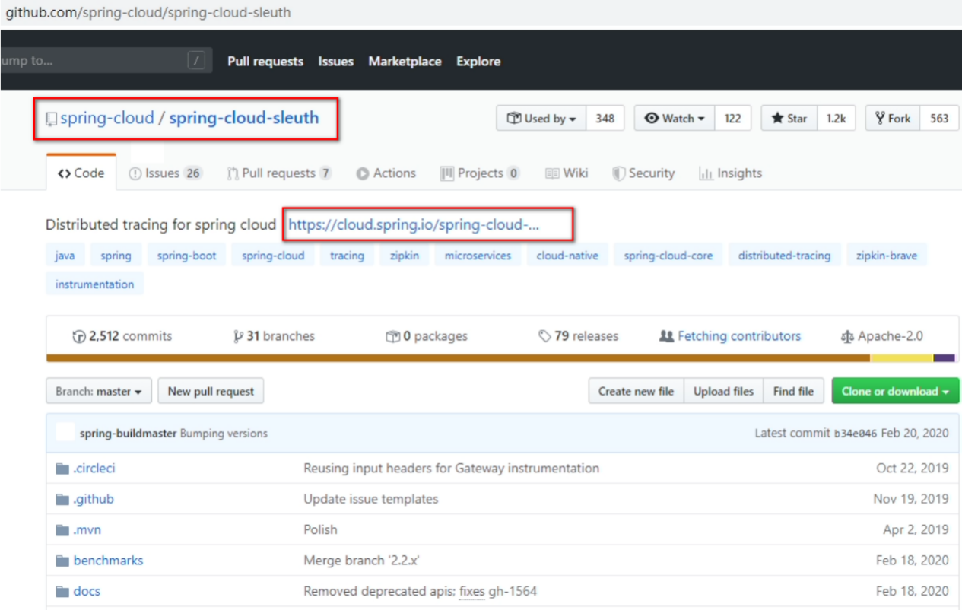The height and width of the screenshot is (610, 962).
Task: Fork the repository
Action: [893, 119]
